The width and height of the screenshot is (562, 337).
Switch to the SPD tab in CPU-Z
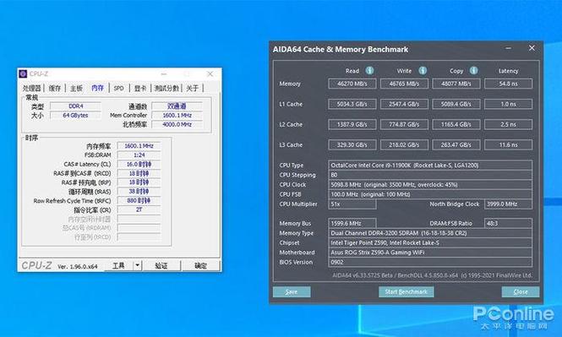pos(118,88)
